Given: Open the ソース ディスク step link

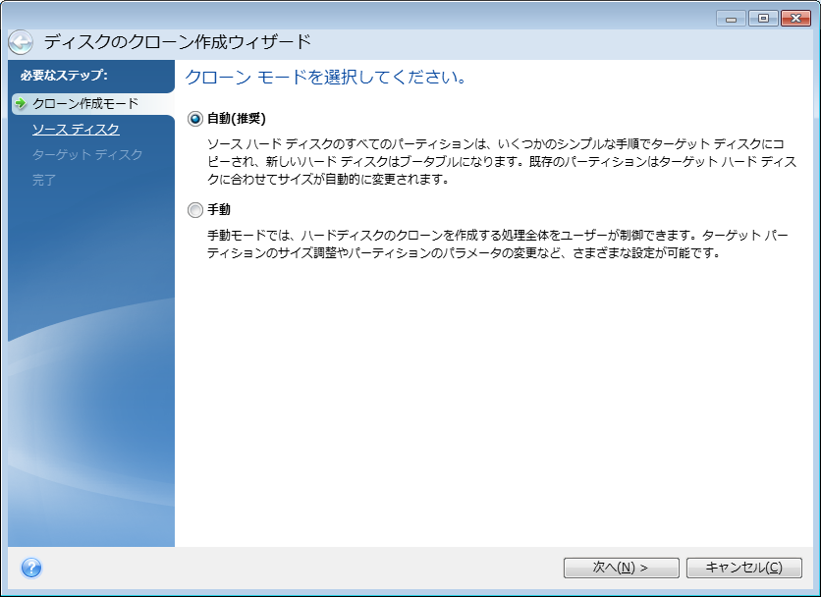Looking at the screenshot, I should pos(76,130).
